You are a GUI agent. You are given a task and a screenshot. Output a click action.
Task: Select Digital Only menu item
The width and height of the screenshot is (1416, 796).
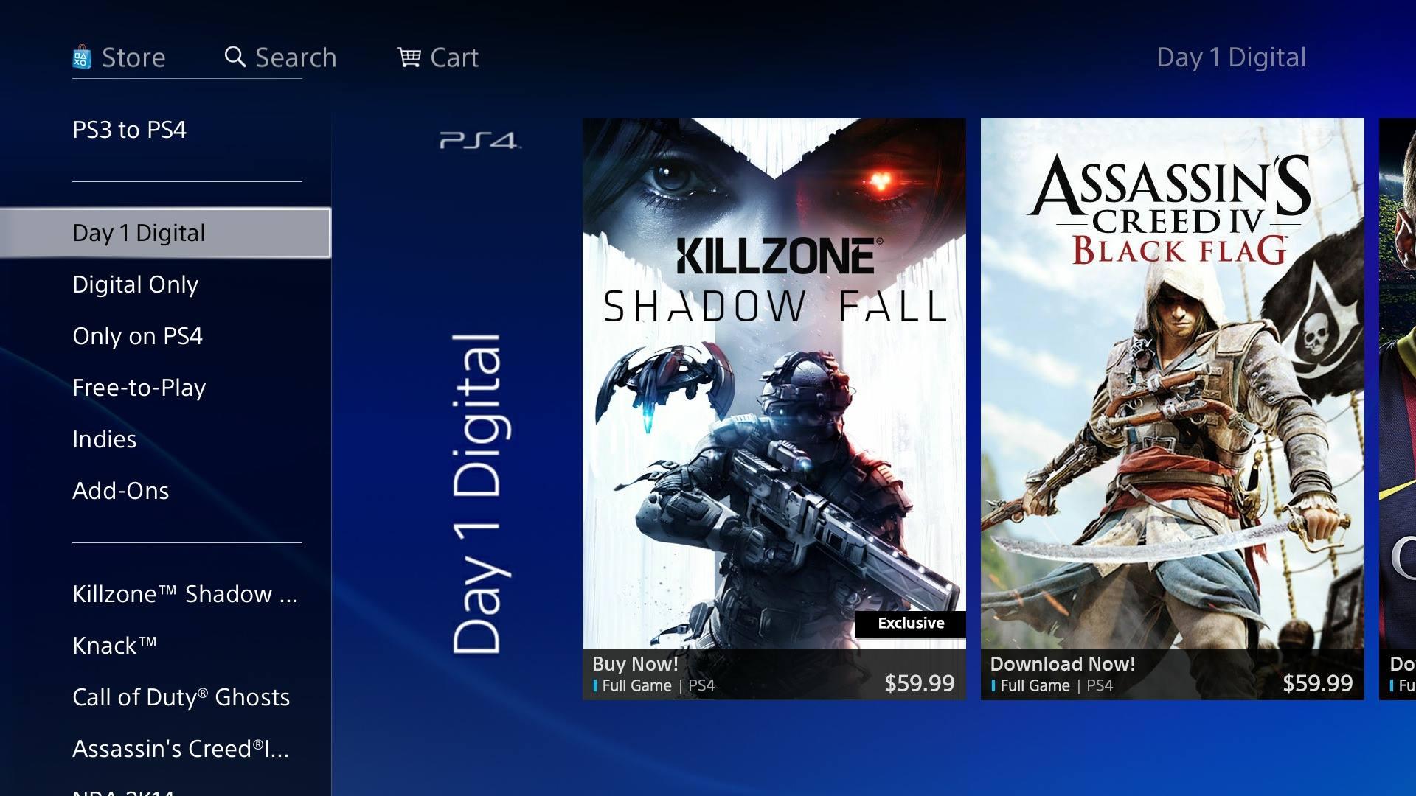click(135, 283)
